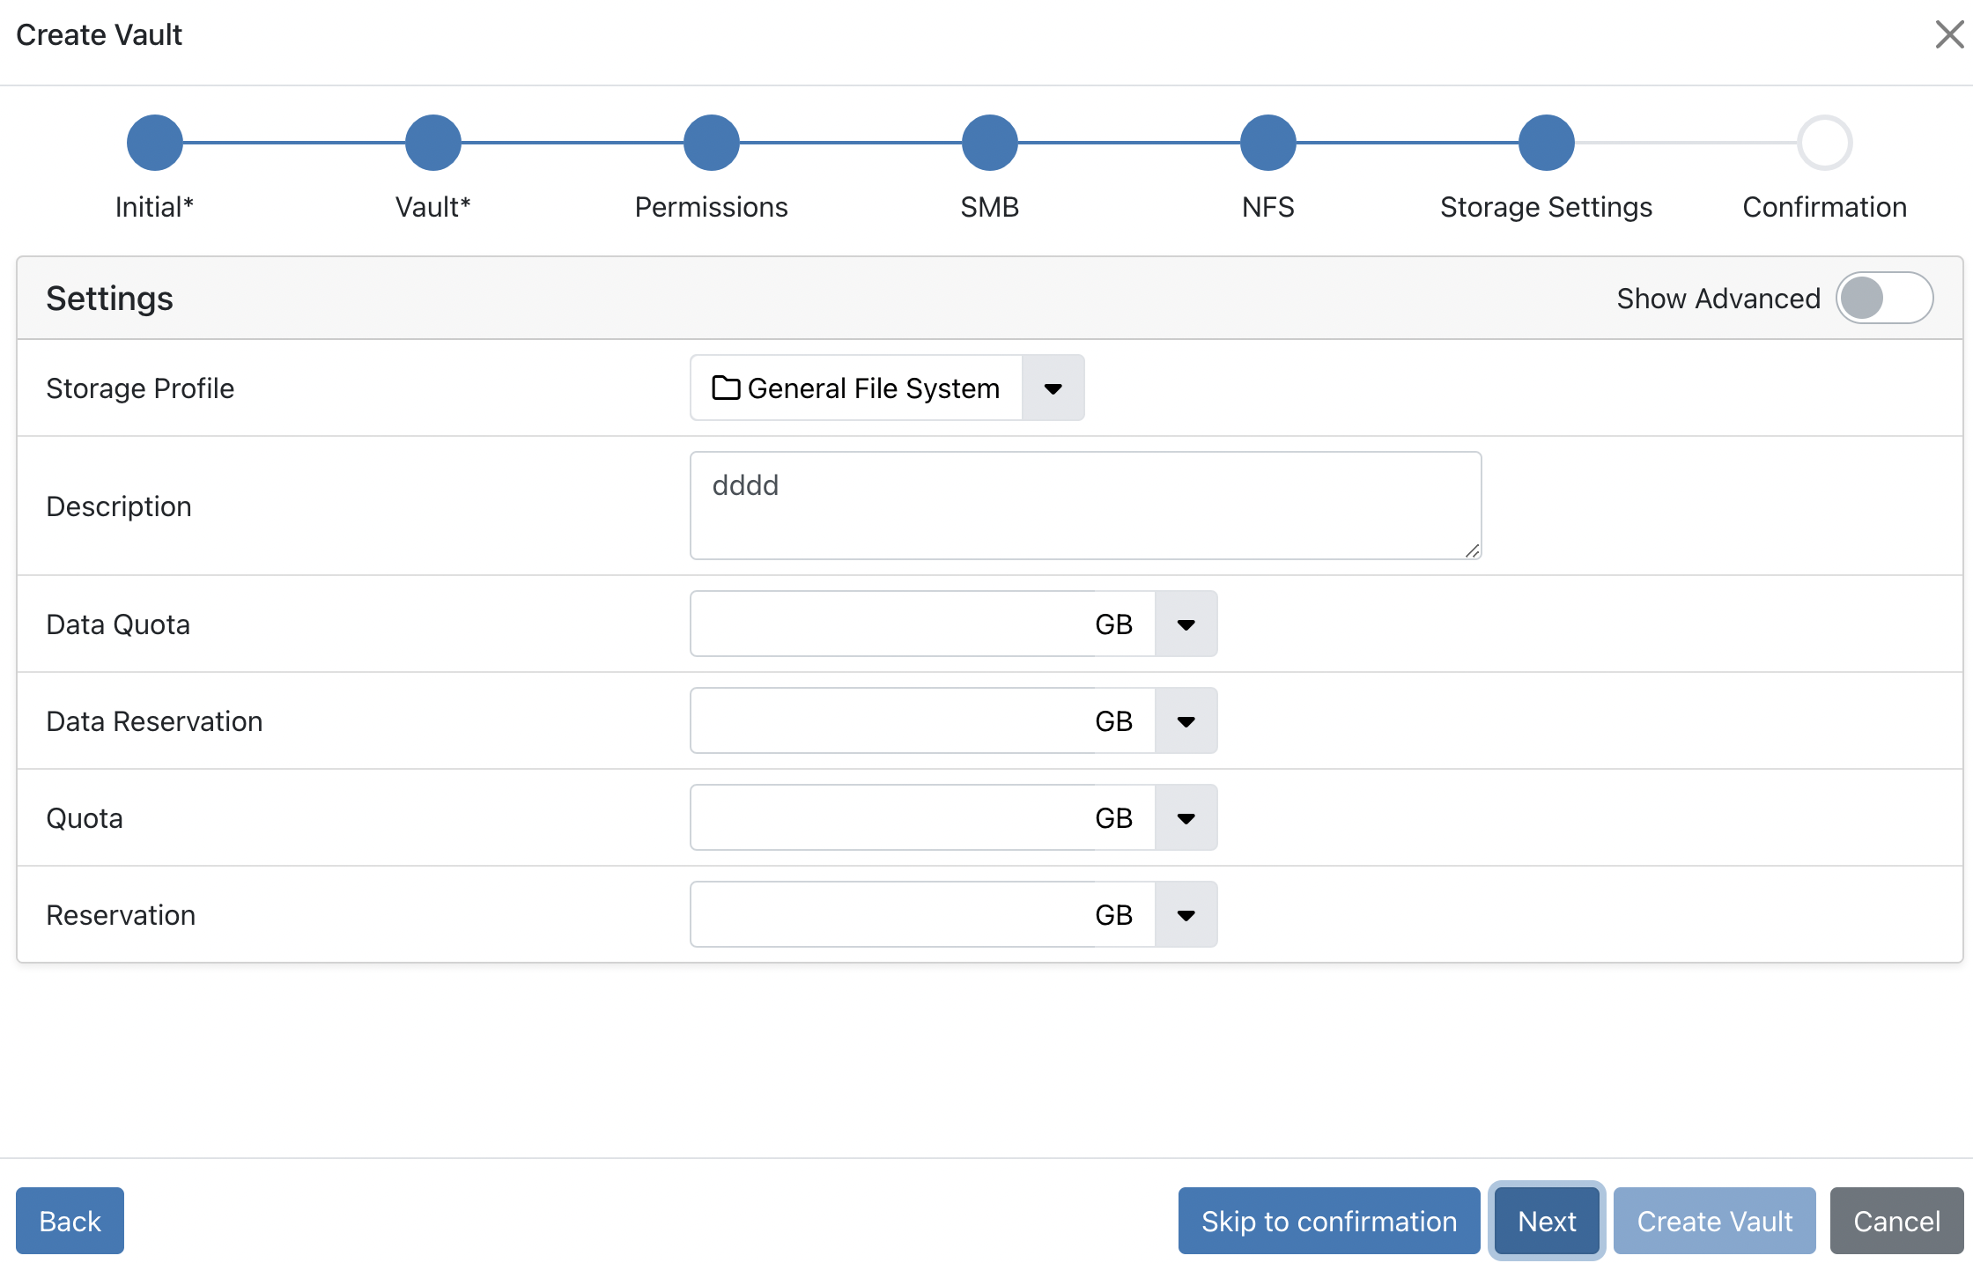Viewport: 1973px width, 1263px height.
Task: Close the Create Vault dialog with X icon
Action: pos(1948,35)
